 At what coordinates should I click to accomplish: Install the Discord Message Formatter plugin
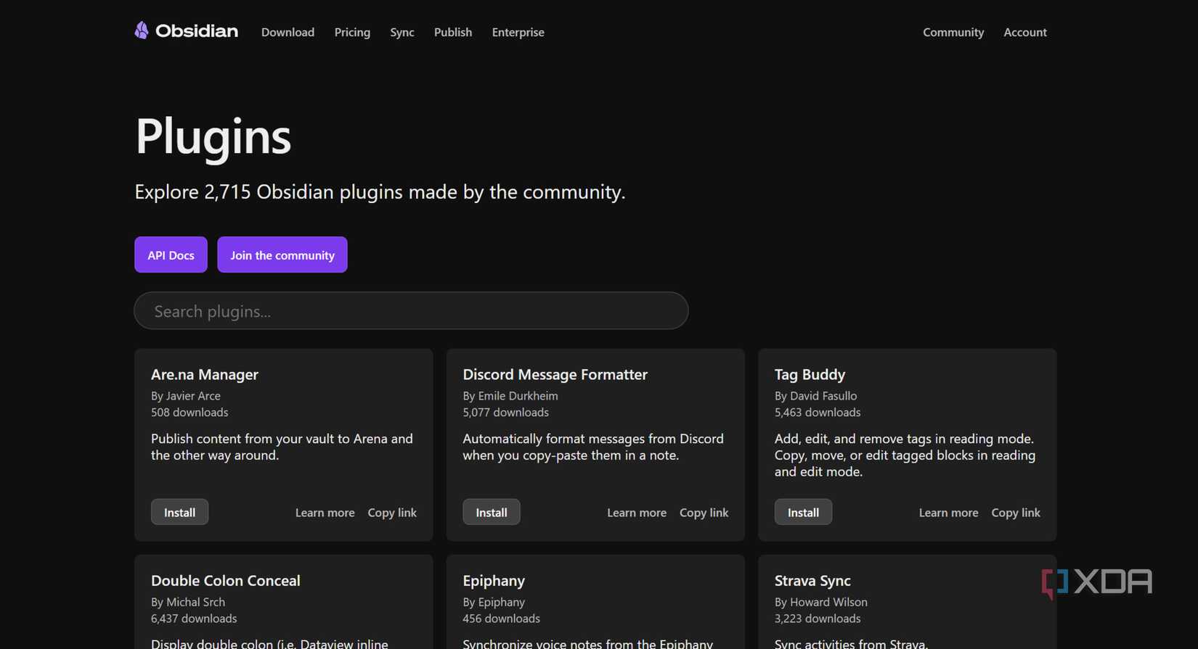click(492, 512)
